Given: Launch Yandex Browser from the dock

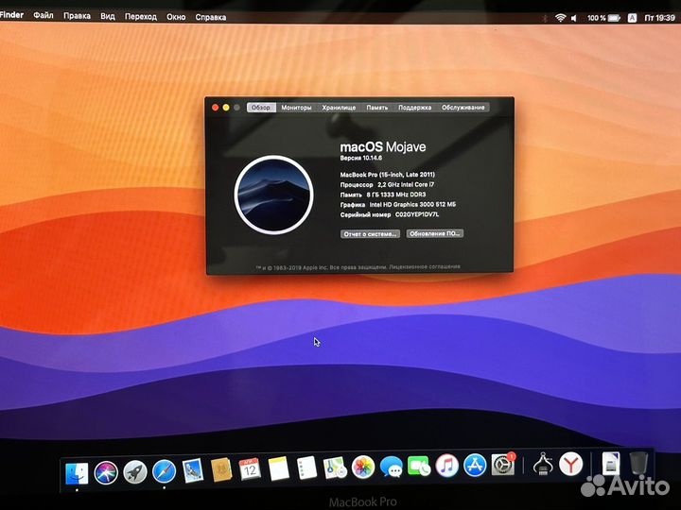Looking at the screenshot, I should click(570, 464).
